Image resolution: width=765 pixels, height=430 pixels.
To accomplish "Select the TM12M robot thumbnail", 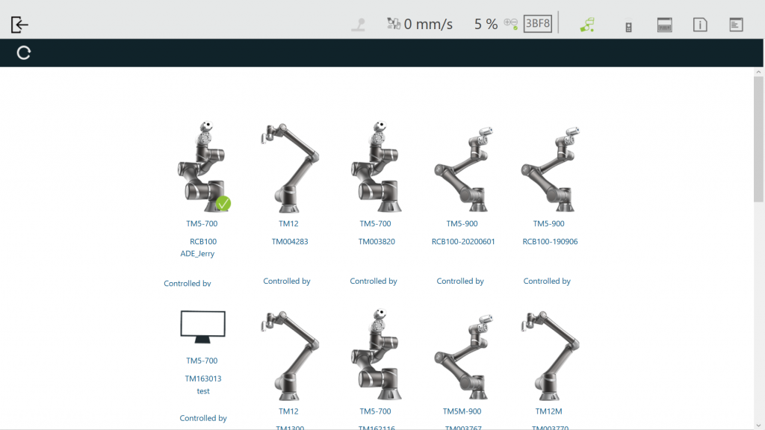I will [x=549, y=355].
